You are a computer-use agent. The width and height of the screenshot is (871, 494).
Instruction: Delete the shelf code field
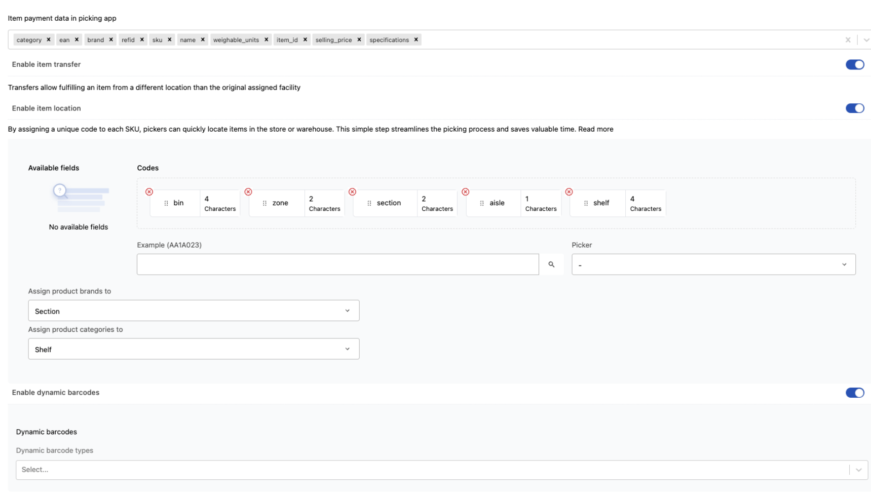(x=569, y=192)
